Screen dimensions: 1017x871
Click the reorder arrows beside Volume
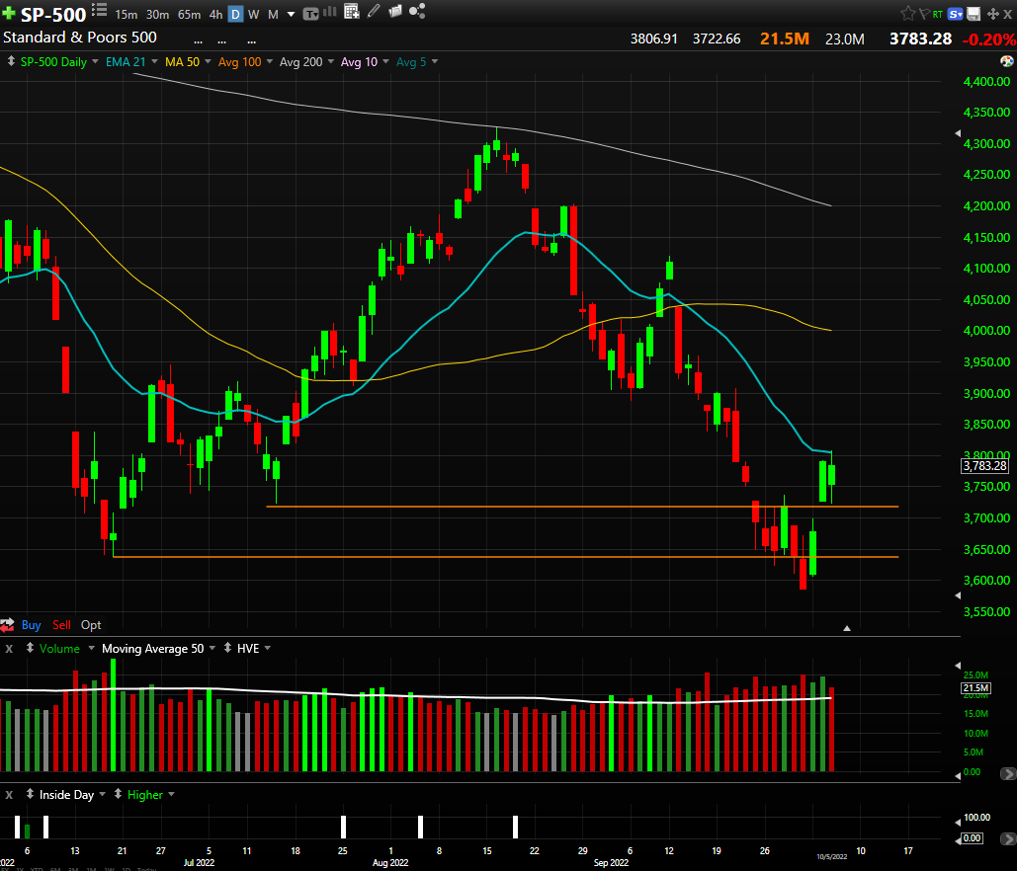[x=30, y=648]
